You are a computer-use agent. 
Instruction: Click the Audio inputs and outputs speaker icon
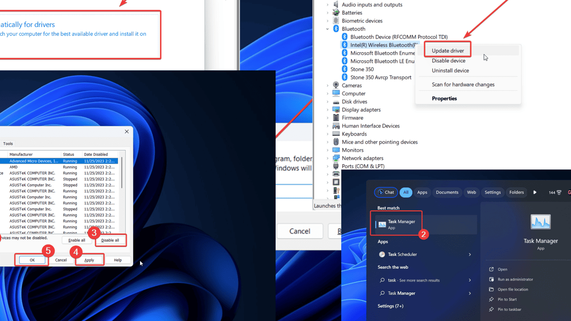tap(335, 4)
